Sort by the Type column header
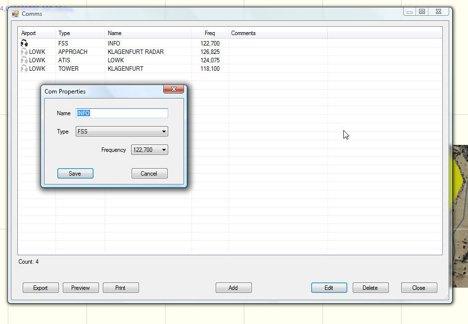Viewport: 468px width, 324px height. (80, 33)
